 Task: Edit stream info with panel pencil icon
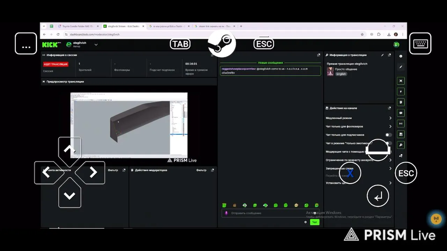(382, 55)
